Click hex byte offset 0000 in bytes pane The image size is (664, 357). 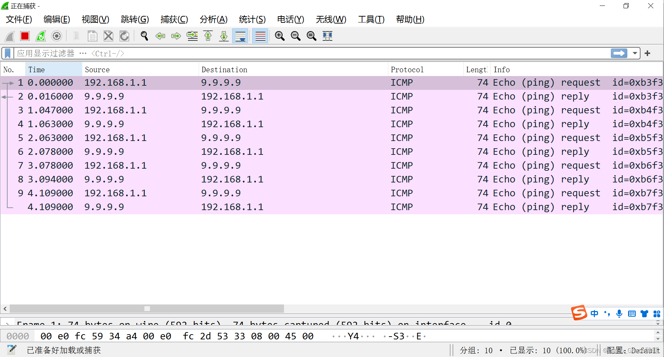18,336
